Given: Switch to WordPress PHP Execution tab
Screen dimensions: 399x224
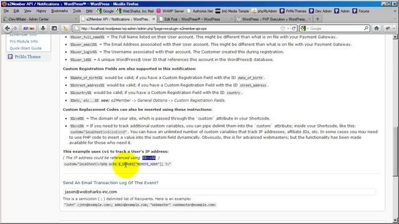Looking at the screenshot, I should pyautogui.click(x=274, y=19).
